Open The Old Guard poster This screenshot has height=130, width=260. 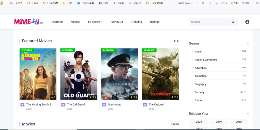(x=79, y=74)
